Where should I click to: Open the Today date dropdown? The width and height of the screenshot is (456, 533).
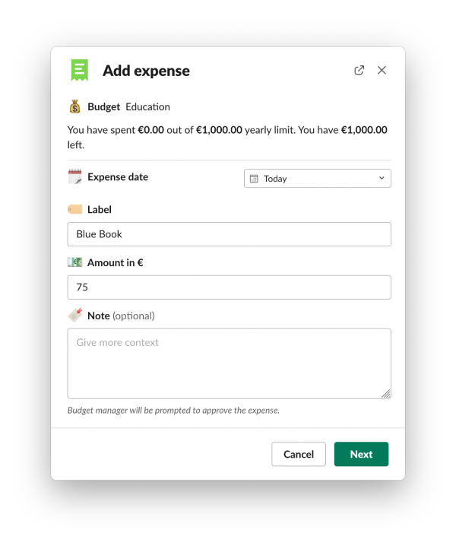click(317, 179)
